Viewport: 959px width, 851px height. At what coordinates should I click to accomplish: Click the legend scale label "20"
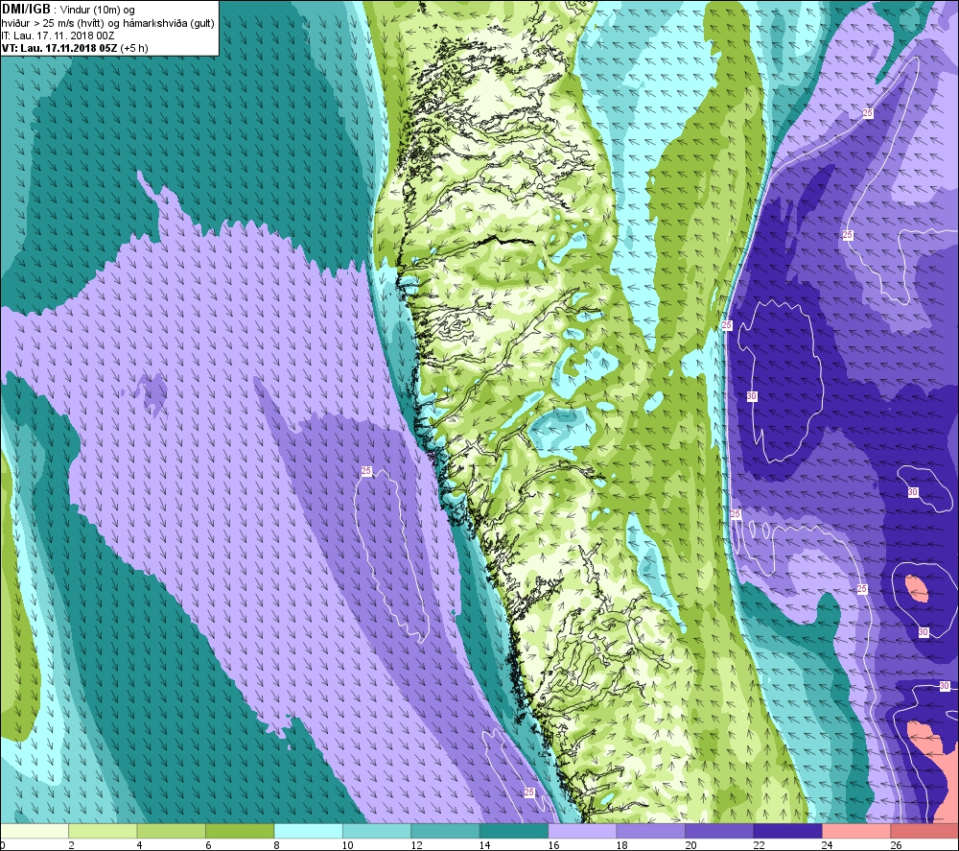pyautogui.click(x=690, y=845)
